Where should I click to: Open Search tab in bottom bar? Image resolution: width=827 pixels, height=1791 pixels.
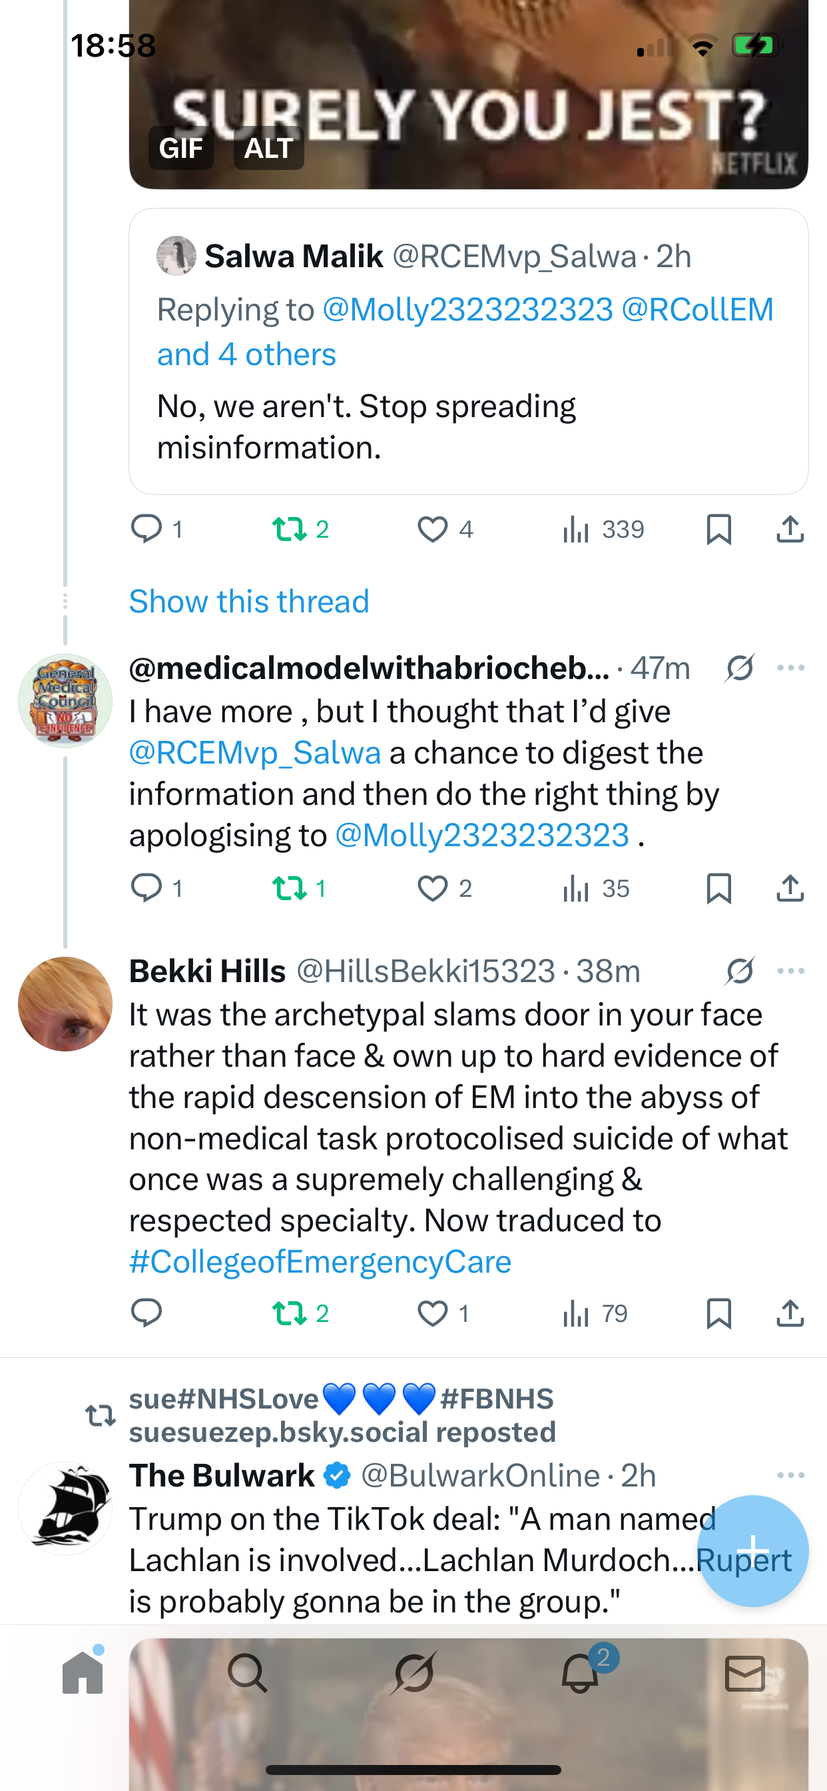tap(248, 1673)
